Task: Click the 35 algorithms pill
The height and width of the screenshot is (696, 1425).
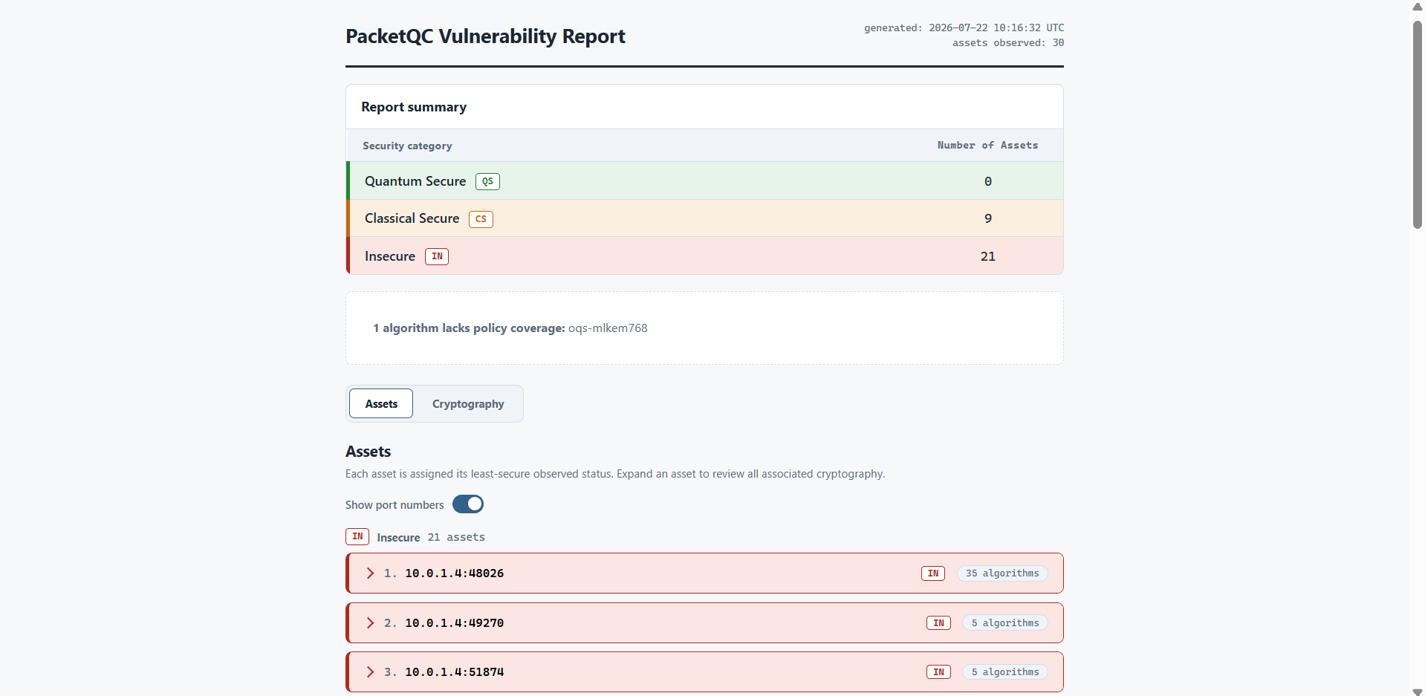Action: pyautogui.click(x=1002, y=573)
